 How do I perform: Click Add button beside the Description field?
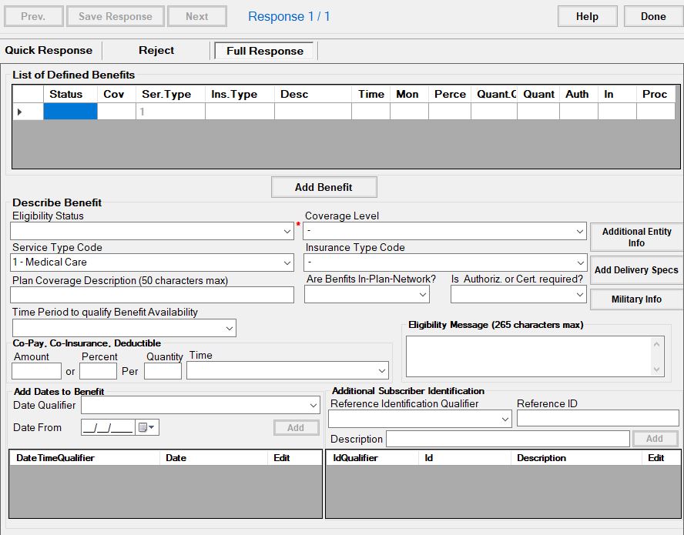click(x=655, y=439)
